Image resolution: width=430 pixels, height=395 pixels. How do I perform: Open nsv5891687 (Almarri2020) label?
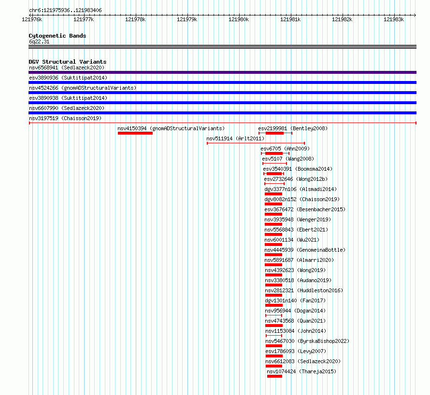(x=299, y=260)
